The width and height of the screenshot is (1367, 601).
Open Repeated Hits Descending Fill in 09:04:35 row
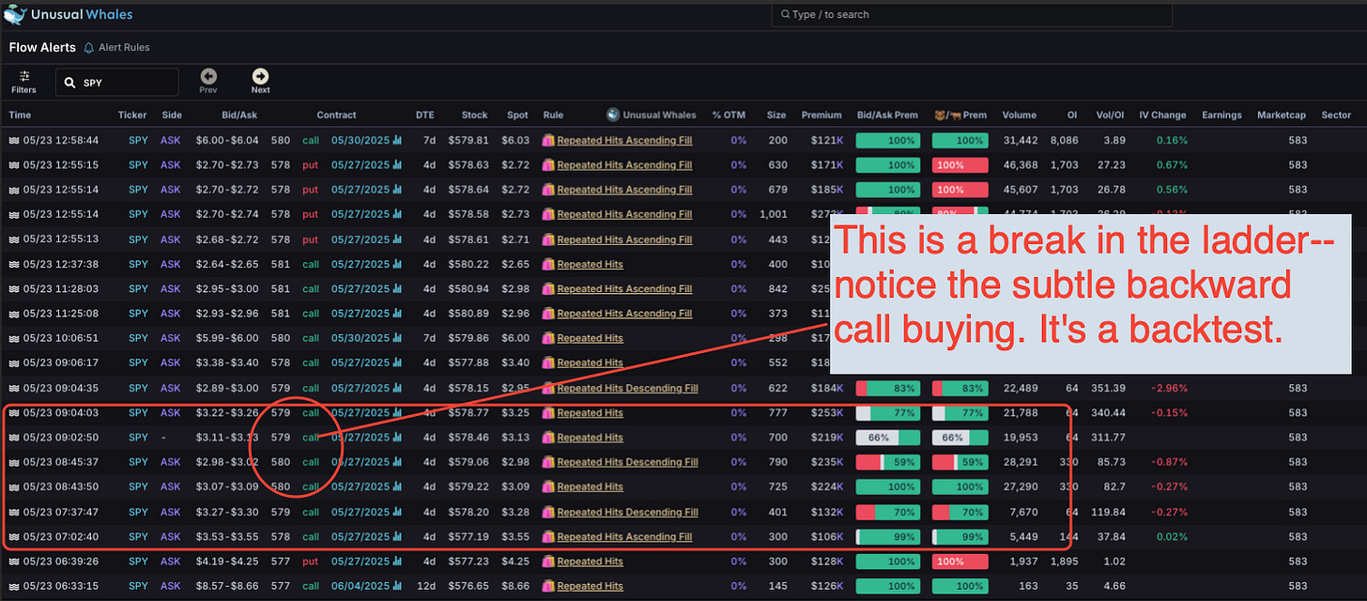pyautogui.click(x=627, y=388)
